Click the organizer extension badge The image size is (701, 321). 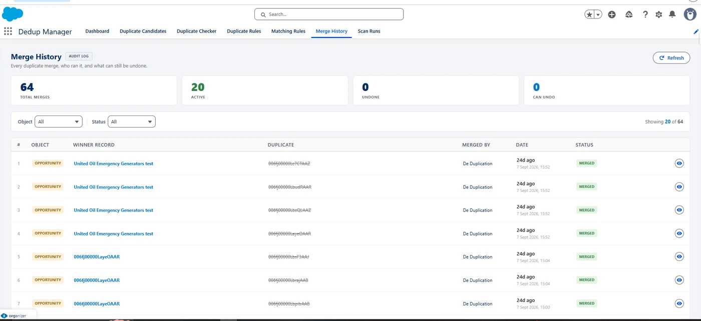(x=18, y=315)
